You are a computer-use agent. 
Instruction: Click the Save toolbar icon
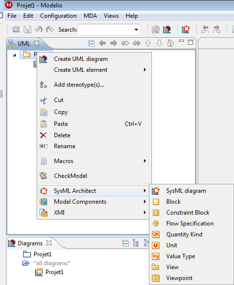(27, 29)
